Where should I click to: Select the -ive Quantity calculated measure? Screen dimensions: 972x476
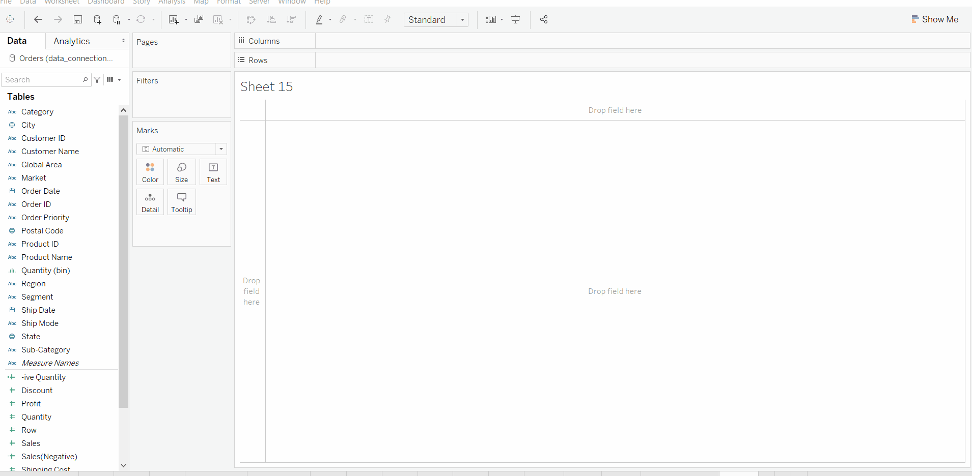(43, 377)
